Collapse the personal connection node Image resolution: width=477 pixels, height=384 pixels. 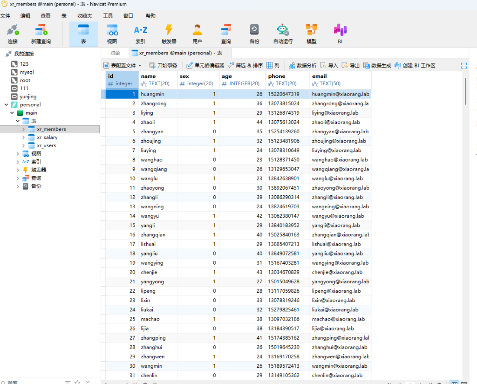click(x=6, y=105)
